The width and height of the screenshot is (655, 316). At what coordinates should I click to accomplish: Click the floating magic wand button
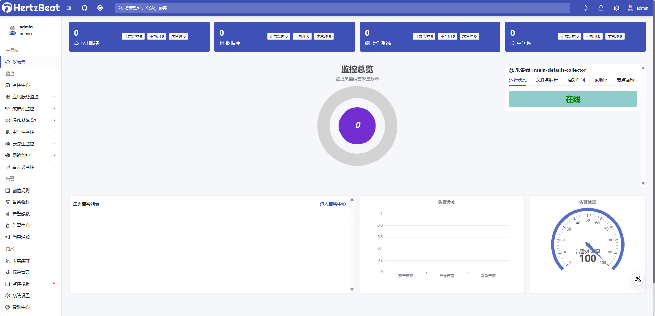638,279
